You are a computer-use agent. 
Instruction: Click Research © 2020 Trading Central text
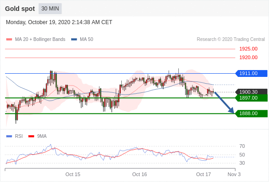[231, 40]
